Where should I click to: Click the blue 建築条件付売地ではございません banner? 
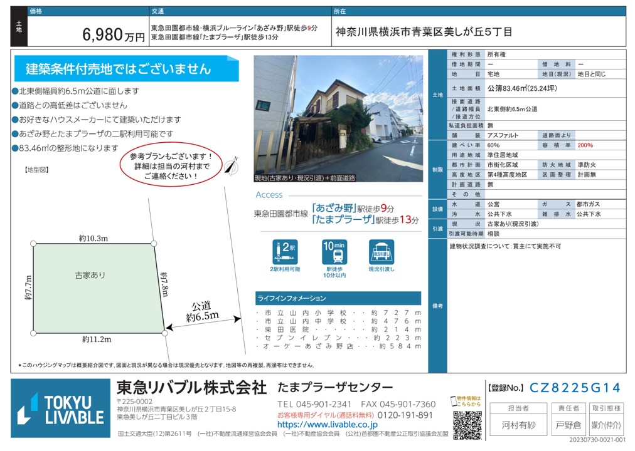[x=125, y=70]
